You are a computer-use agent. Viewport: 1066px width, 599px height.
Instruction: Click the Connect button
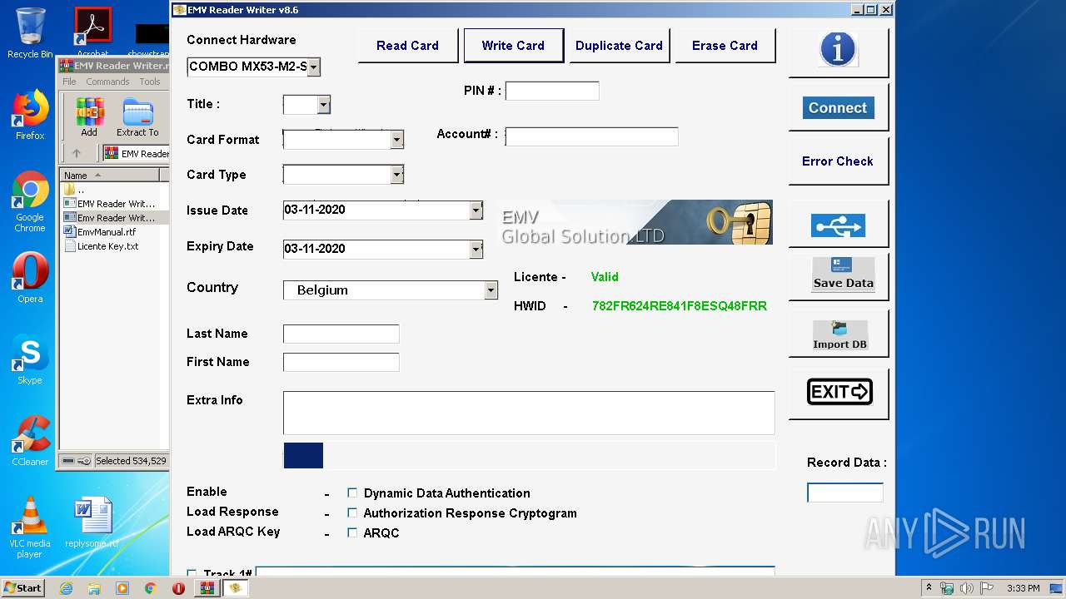click(x=838, y=108)
